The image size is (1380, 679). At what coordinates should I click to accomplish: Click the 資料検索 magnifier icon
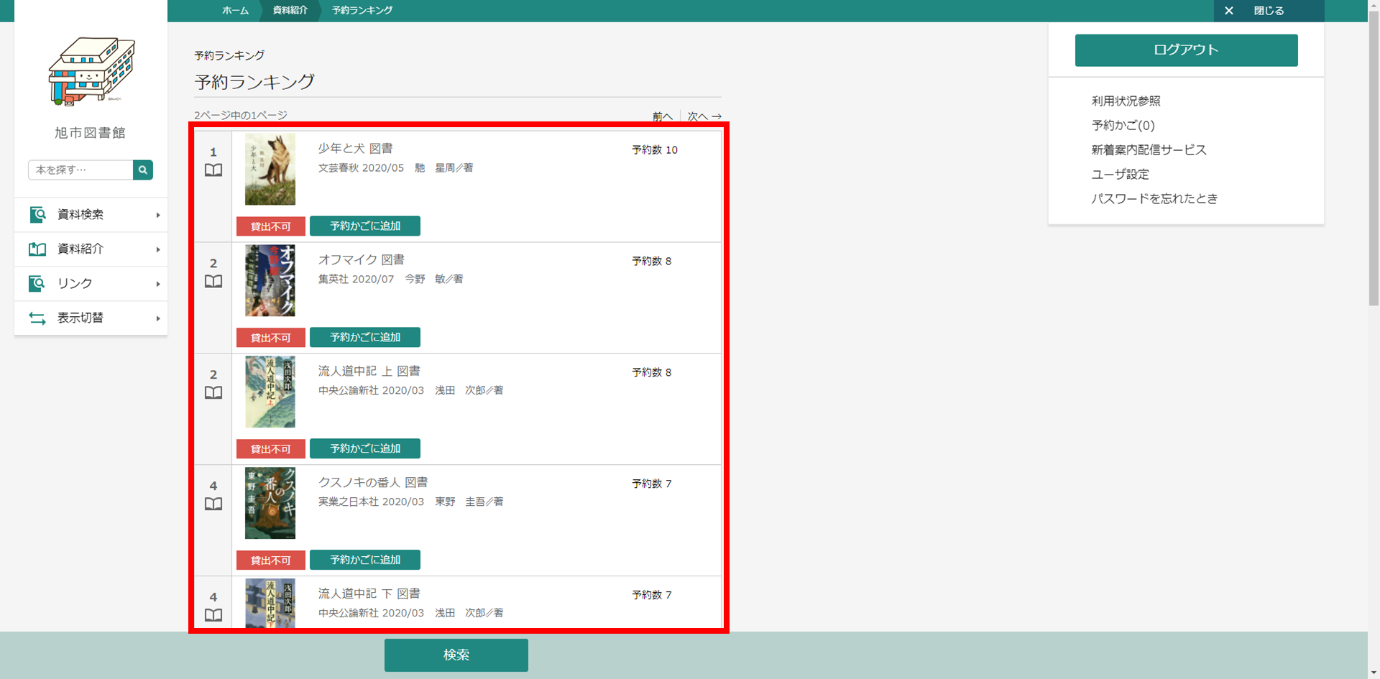(x=37, y=215)
